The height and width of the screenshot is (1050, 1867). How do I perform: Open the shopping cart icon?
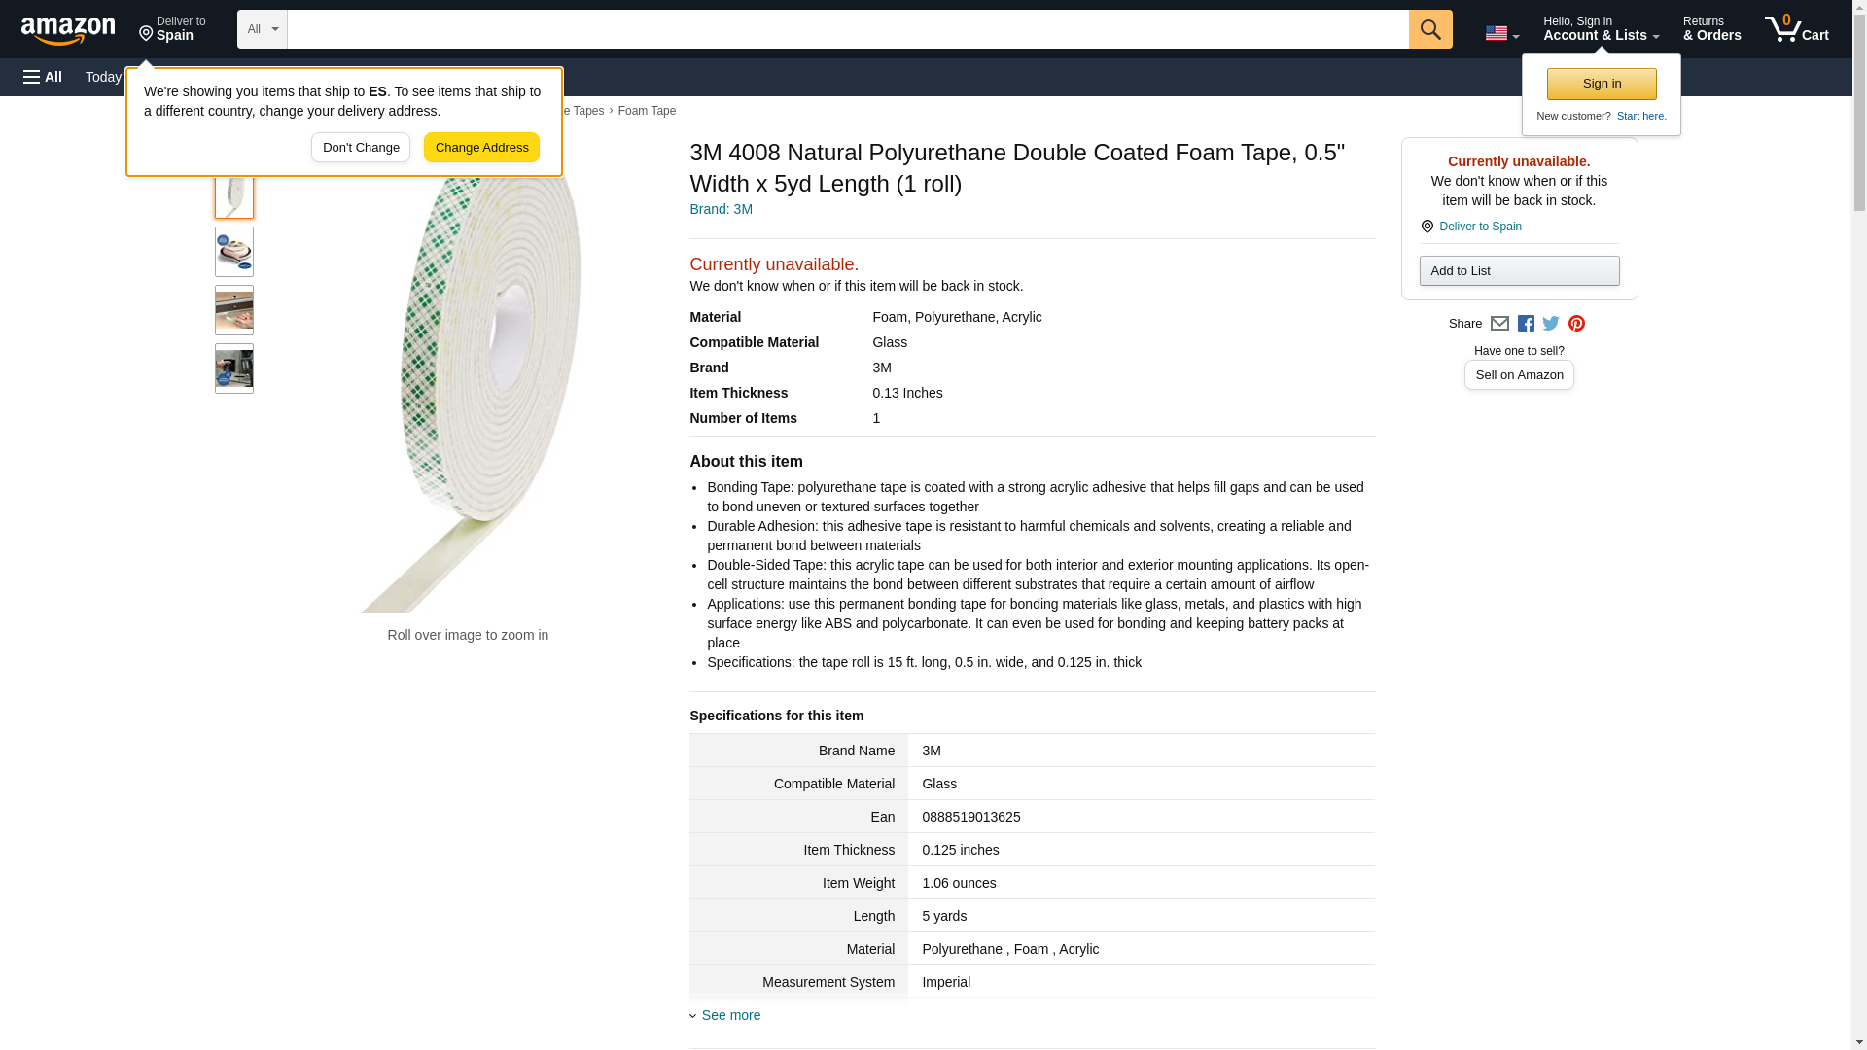(x=1796, y=29)
